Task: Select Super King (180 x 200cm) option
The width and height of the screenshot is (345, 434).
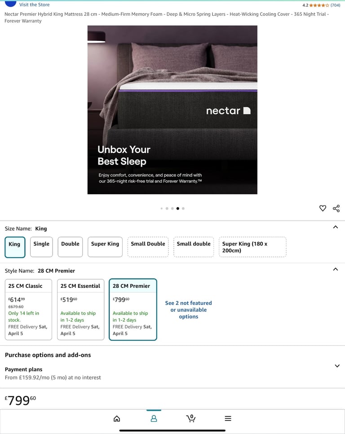Action: [252, 247]
